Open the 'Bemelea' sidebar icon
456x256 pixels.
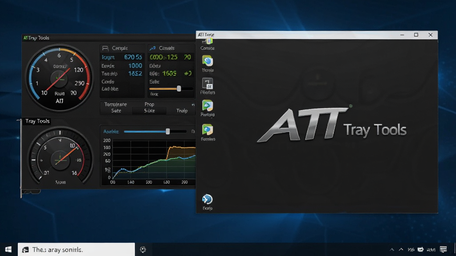point(208,130)
